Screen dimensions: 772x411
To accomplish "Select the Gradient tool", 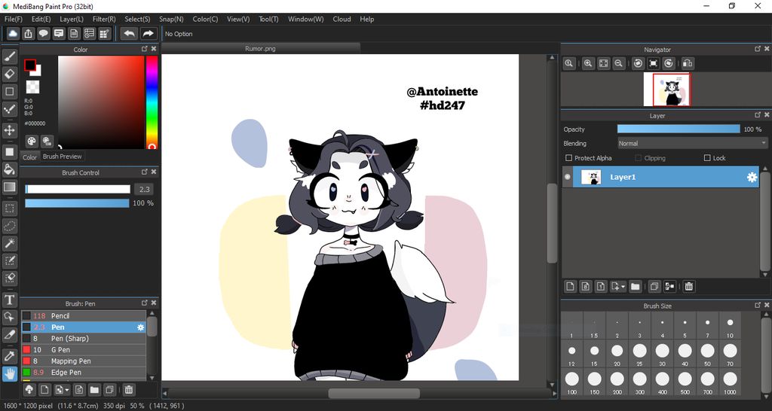I will [x=9, y=187].
